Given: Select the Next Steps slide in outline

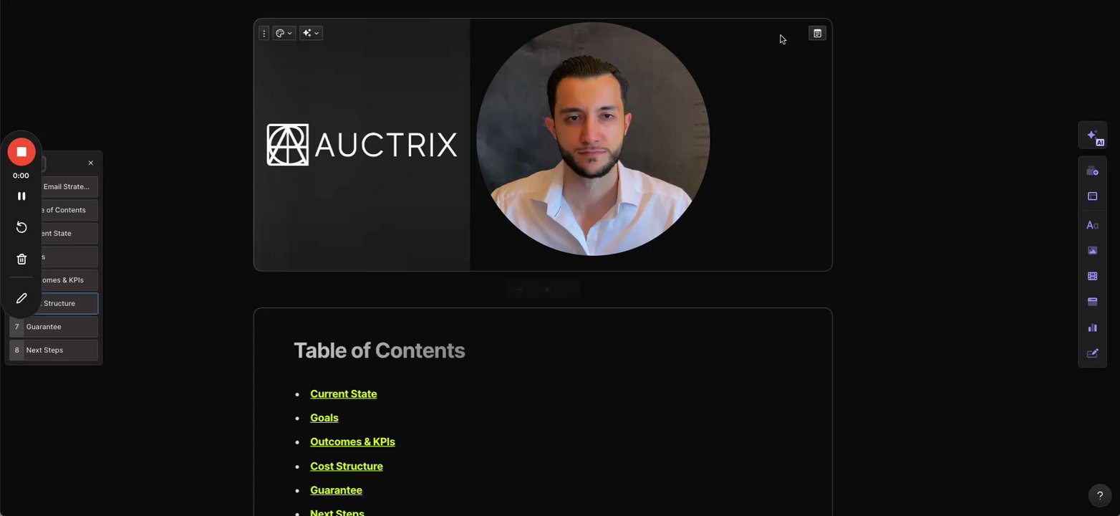Looking at the screenshot, I should pos(54,350).
